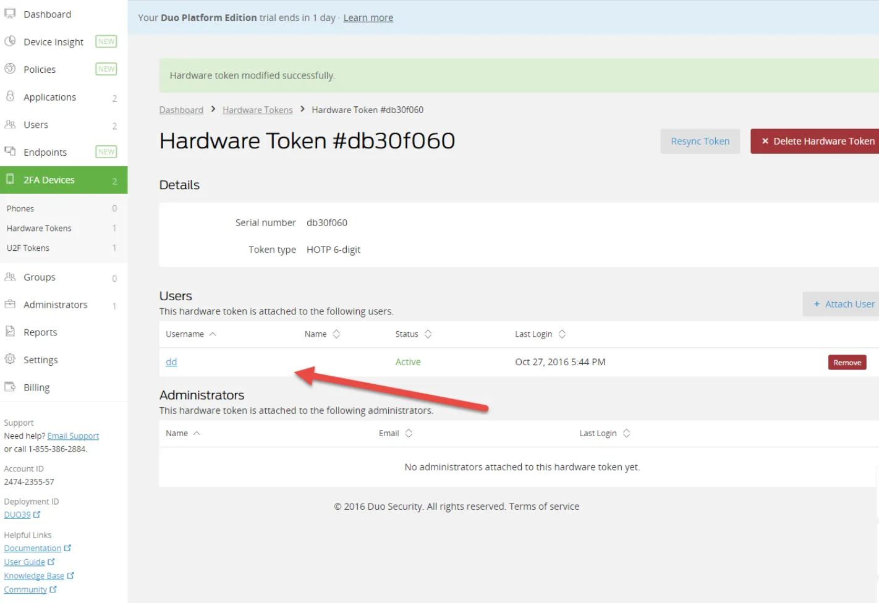The image size is (879, 603).
Task: Click the serial number value db30f060
Action: [327, 222]
